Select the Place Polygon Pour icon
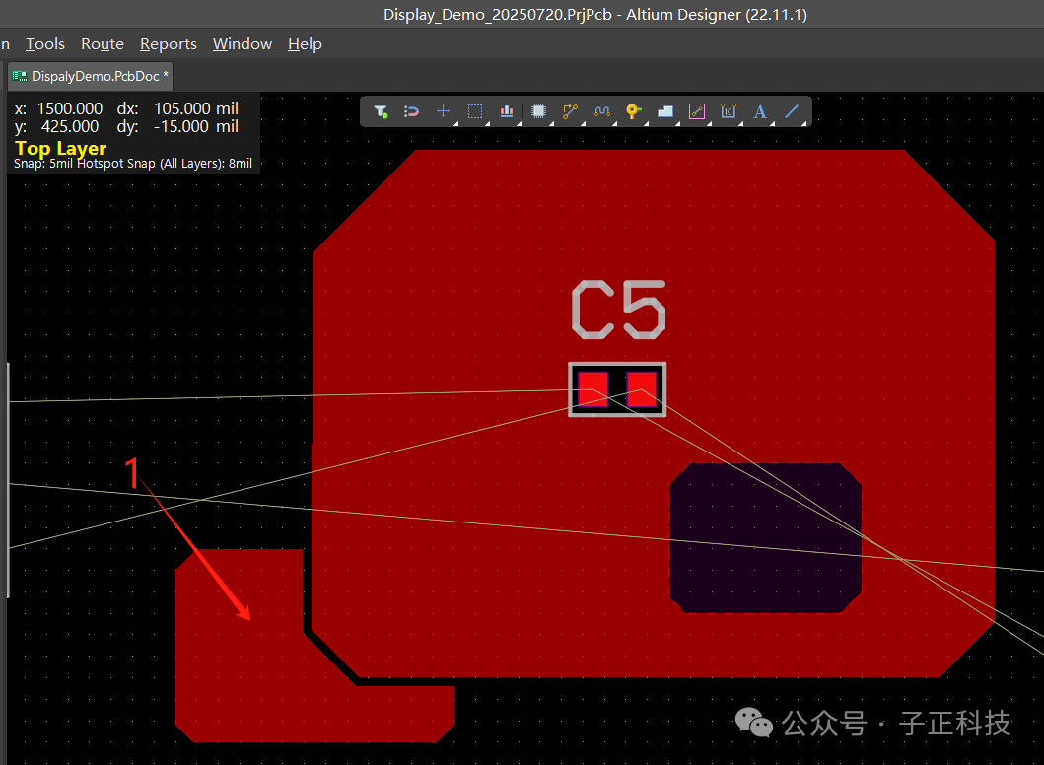This screenshot has width=1044, height=765. coord(665,111)
